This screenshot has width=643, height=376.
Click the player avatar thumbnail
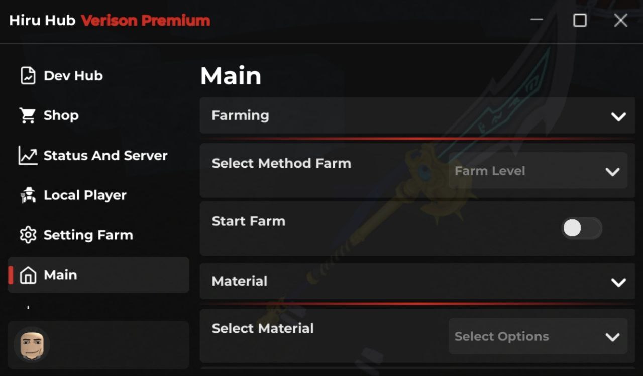coord(32,345)
